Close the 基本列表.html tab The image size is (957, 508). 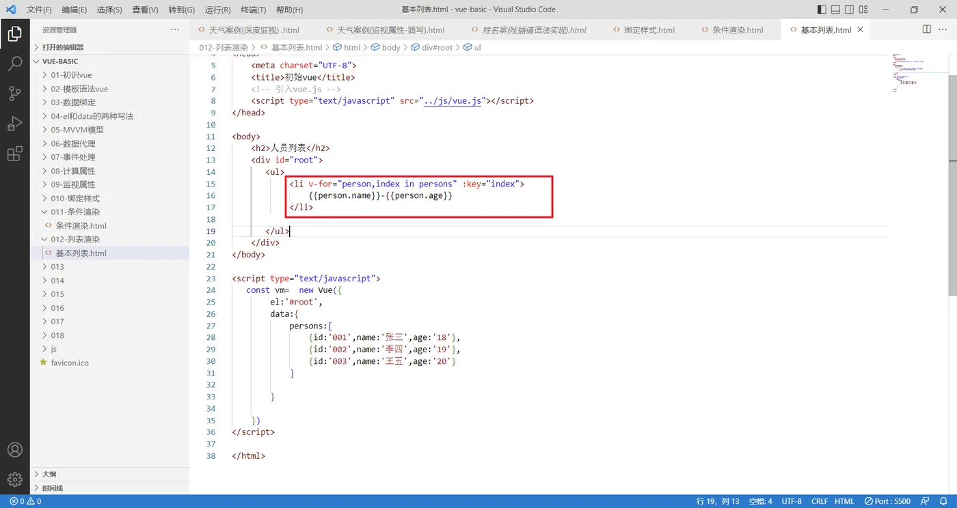coord(861,30)
